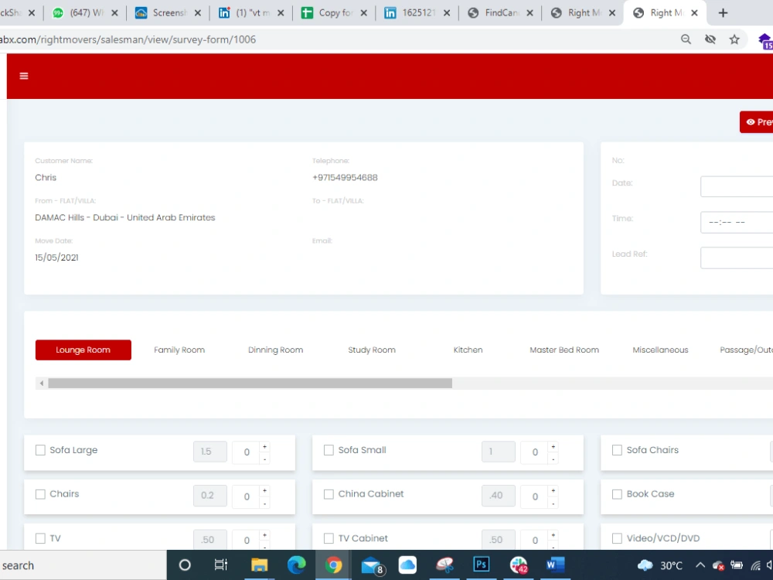
Task: Increase Sofa Small quantity with plus
Action: pos(553,447)
